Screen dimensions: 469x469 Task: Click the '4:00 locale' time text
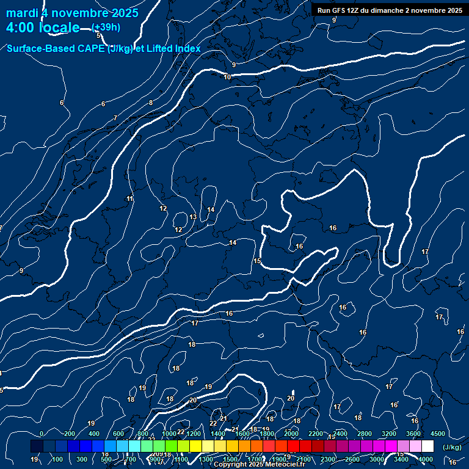43,27
